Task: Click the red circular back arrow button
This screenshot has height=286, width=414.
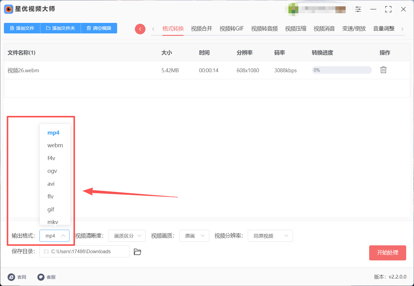Action: coord(140,29)
